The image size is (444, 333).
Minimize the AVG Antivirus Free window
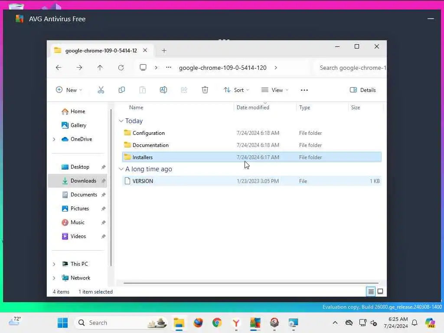(x=431, y=19)
